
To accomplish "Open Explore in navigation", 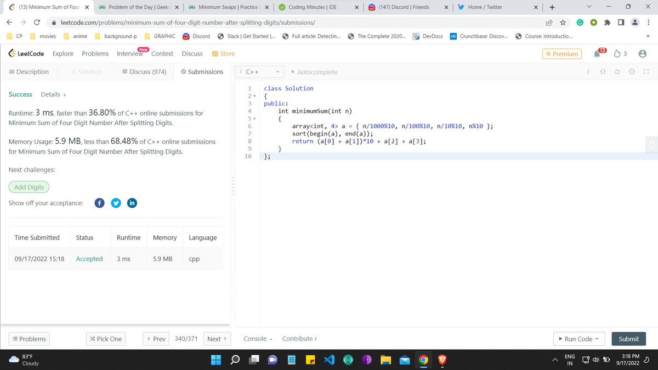I will click(63, 54).
